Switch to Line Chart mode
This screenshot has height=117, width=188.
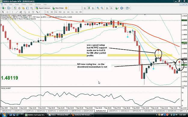pyautogui.click(x=93, y=8)
